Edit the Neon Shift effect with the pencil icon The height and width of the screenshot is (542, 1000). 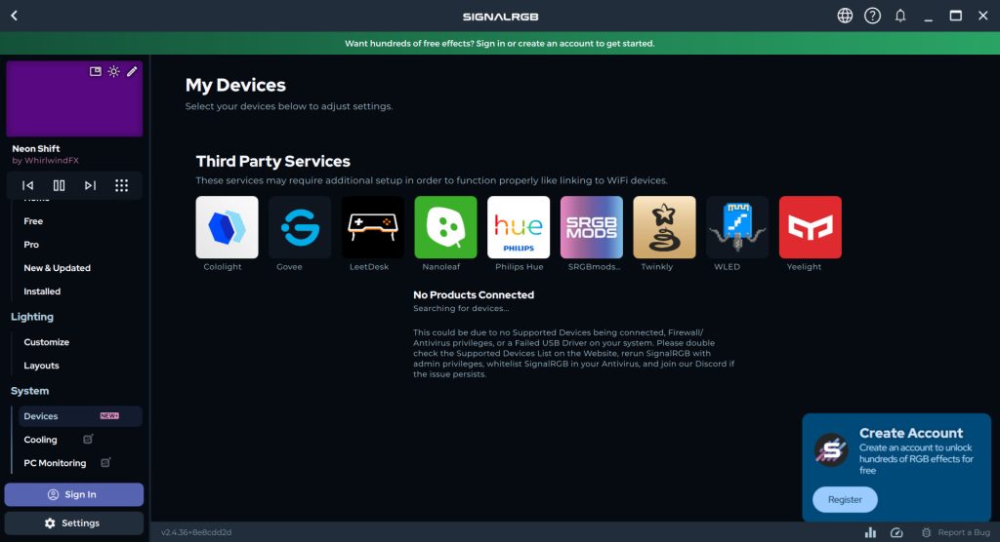(132, 71)
